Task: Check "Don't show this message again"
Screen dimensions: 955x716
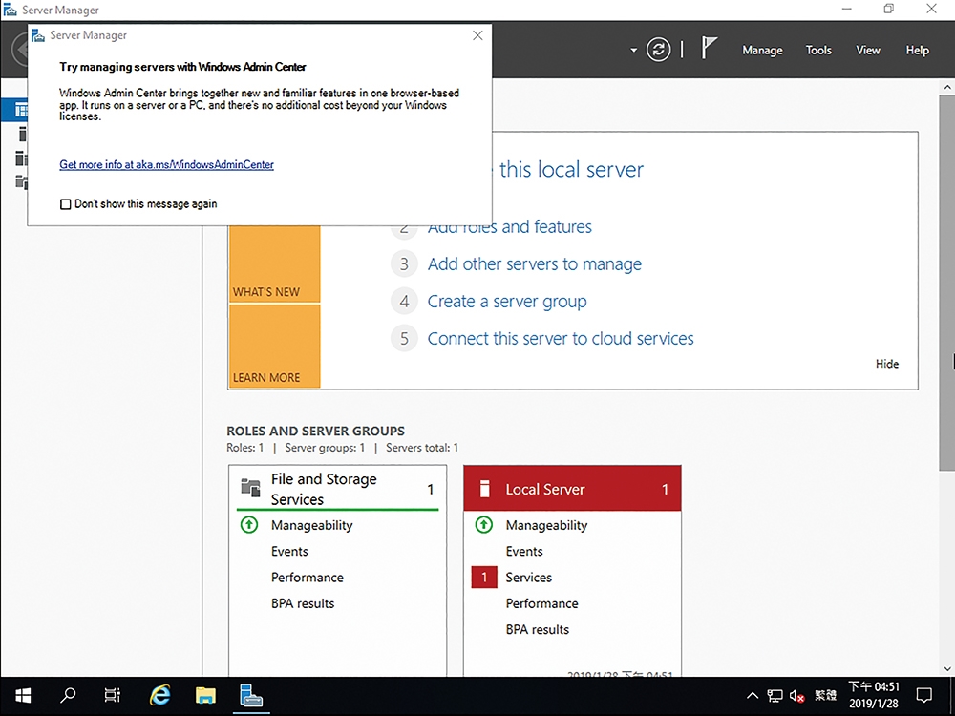Action: 65,204
